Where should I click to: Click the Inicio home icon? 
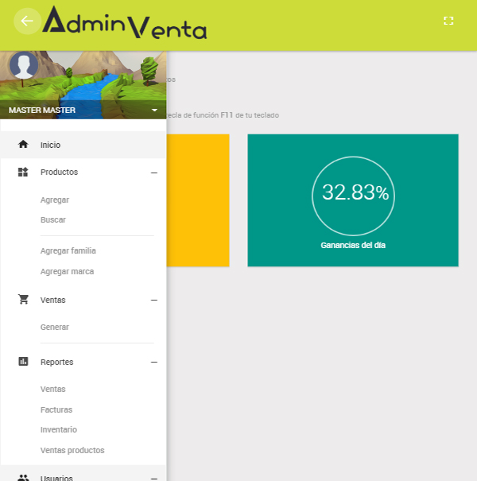[x=23, y=145]
